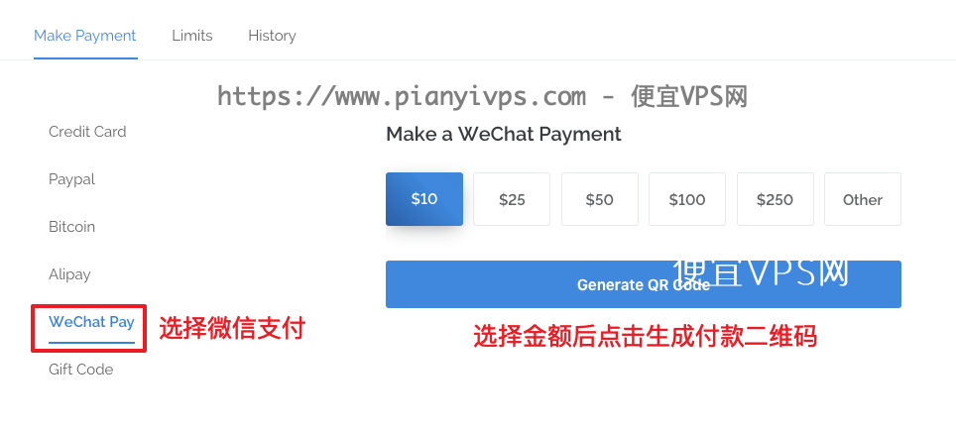Click the Make a WeChat Payment heading
The width and height of the screenshot is (956, 428).
pyautogui.click(x=504, y=134)
